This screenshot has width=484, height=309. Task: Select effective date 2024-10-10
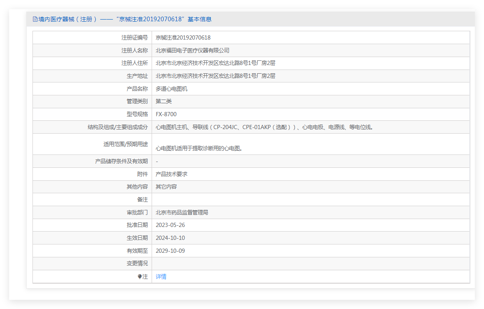[x=170, y=238]
